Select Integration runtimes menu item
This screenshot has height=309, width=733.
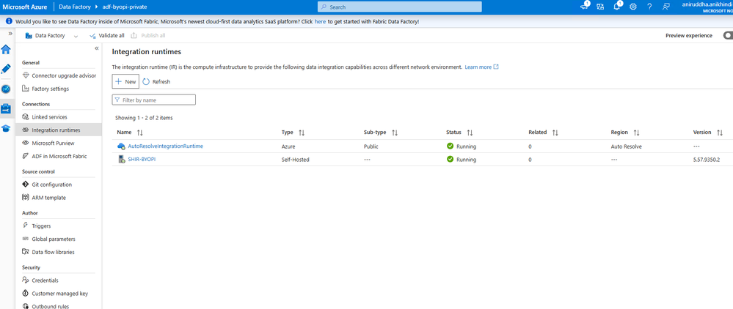point(59,130)
